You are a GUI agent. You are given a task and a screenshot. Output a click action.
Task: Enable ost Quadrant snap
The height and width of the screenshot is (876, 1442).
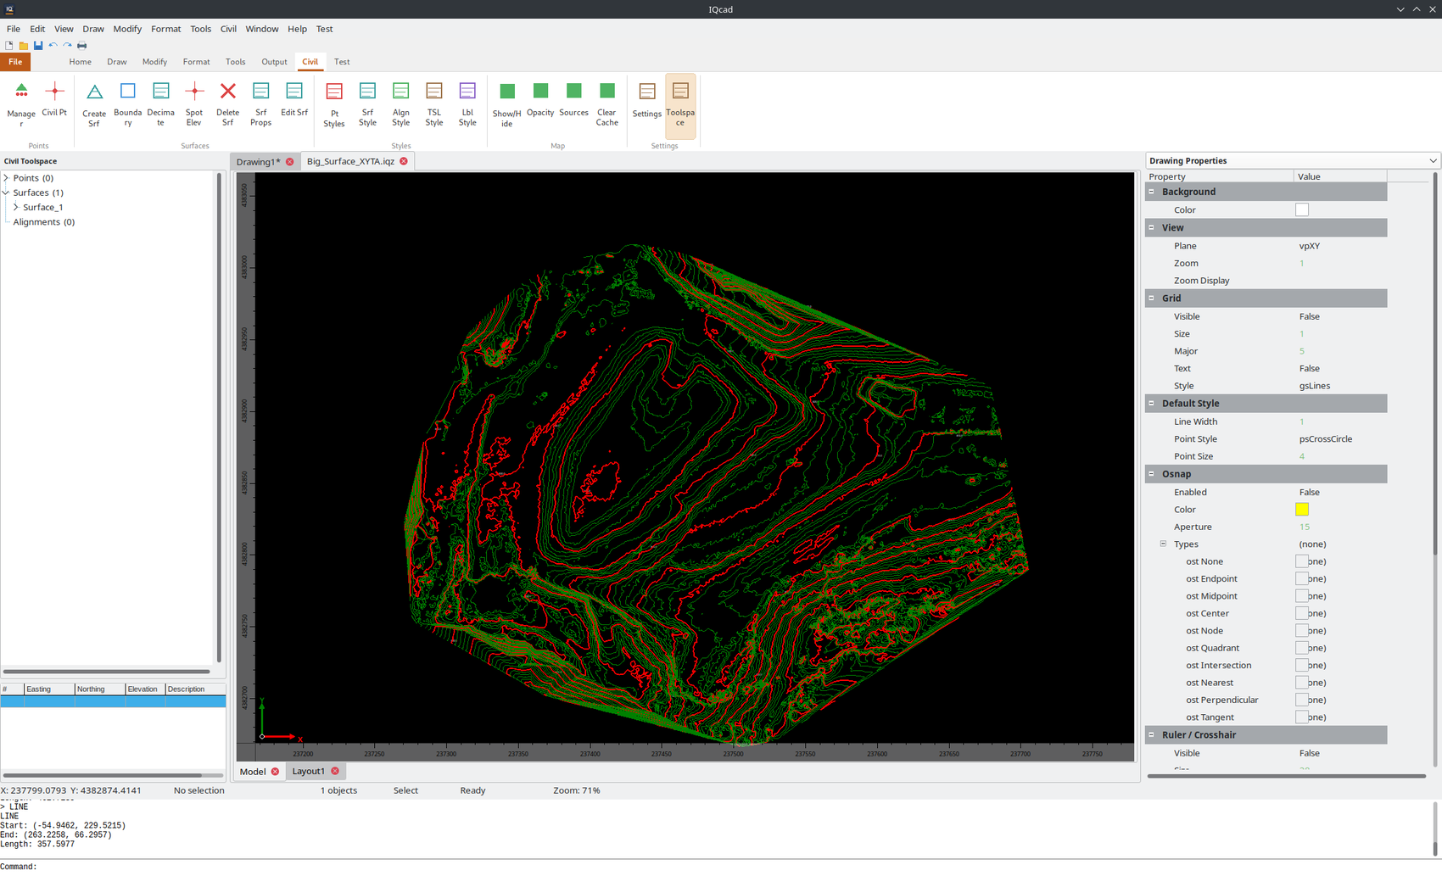1301,648
